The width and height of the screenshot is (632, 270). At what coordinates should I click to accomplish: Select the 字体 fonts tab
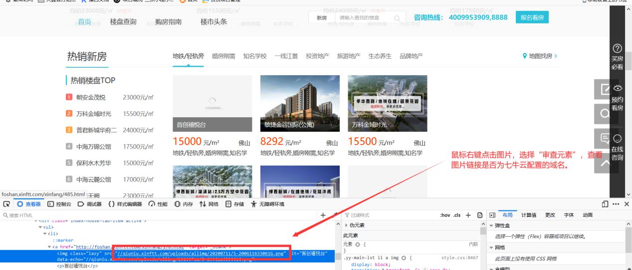click(x=569, y=215)
